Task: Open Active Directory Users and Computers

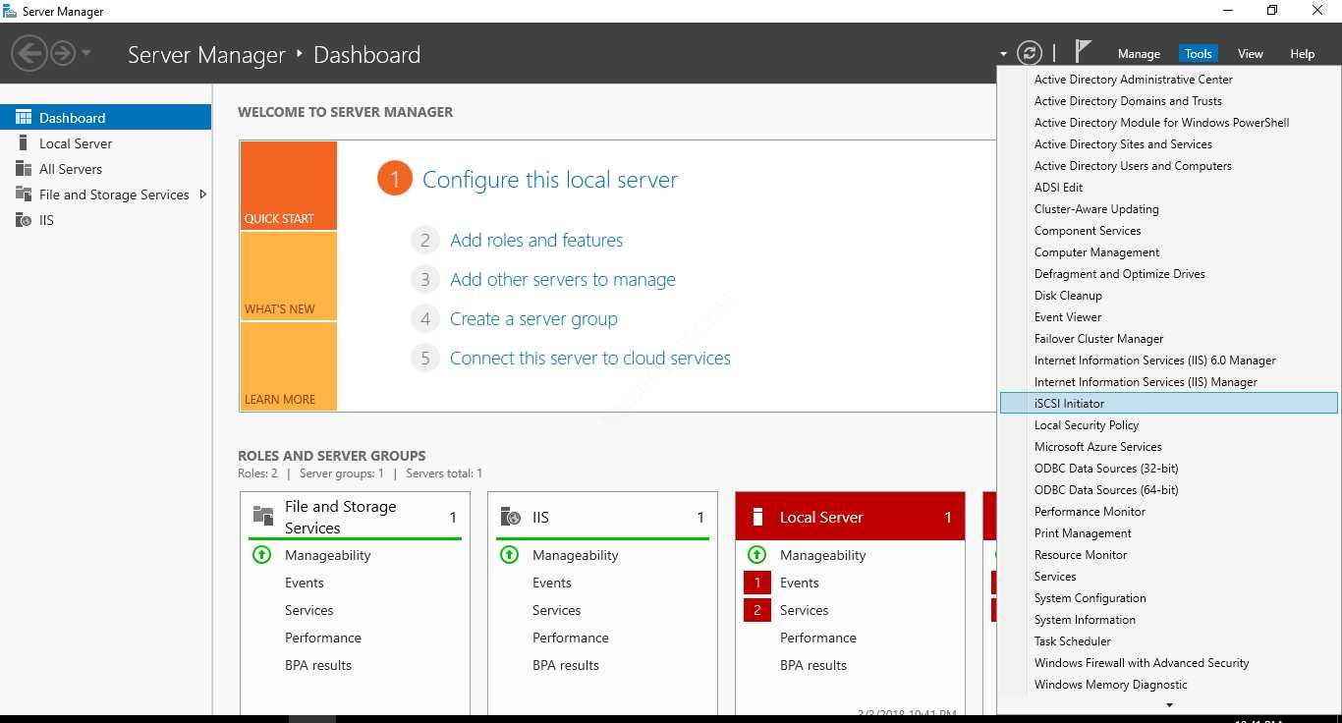Action: coord(1169,166)
